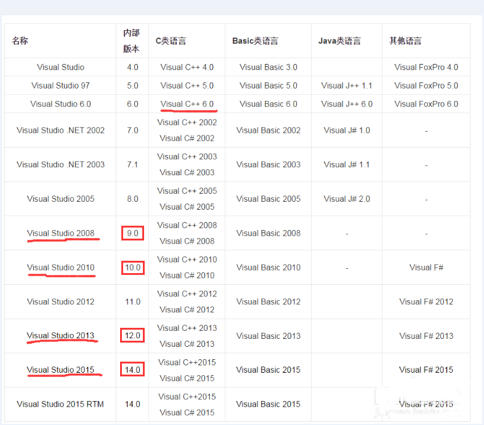Click the Visual C# 2012 text
The height and width of the screenshot is (425, 484).
tap(187, 309)
